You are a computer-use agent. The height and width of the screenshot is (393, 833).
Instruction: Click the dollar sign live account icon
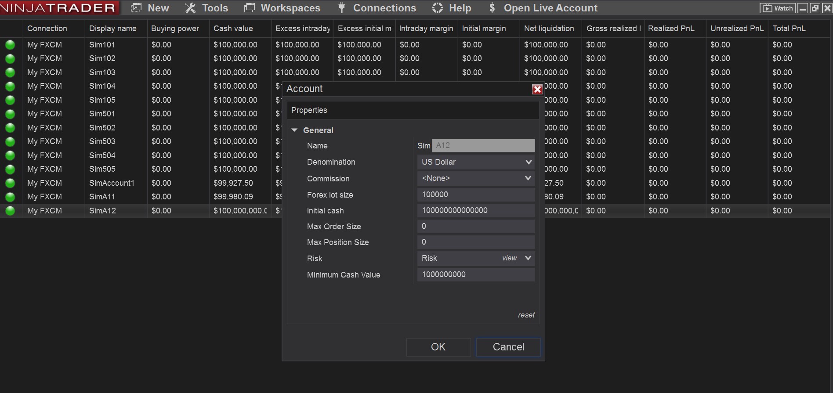pyautogui.click(x=492, y=8)
